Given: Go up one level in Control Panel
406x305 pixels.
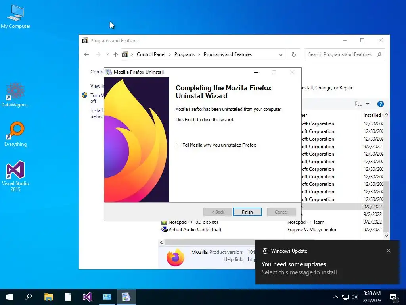Looking at the screenshot, I should [x=115, y=54].
